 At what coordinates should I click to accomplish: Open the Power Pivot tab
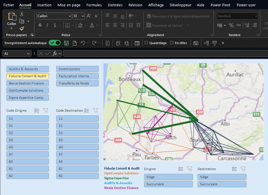point(220,5)
